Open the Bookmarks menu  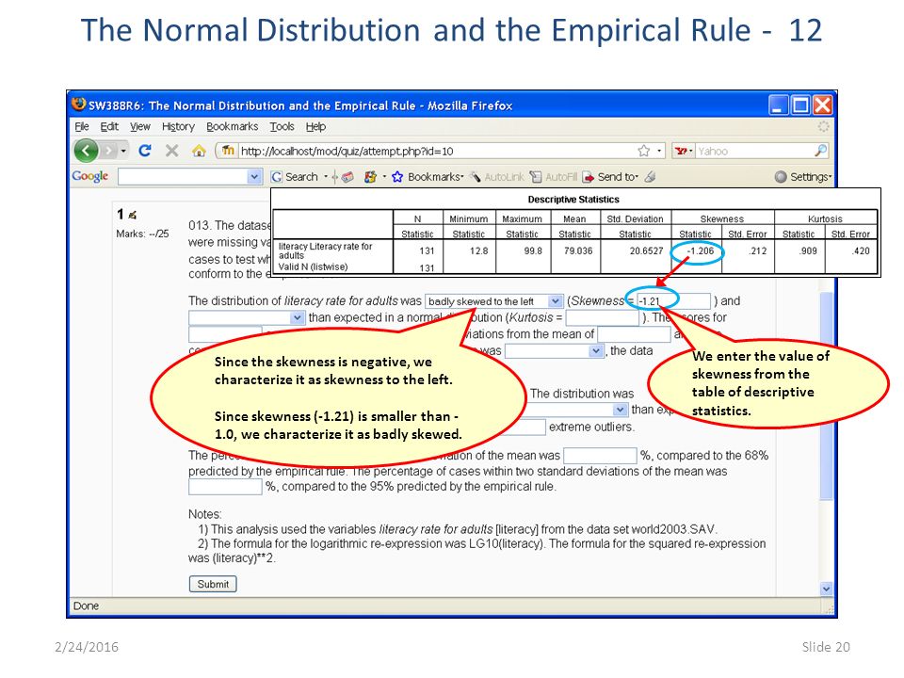click(233, 126)
